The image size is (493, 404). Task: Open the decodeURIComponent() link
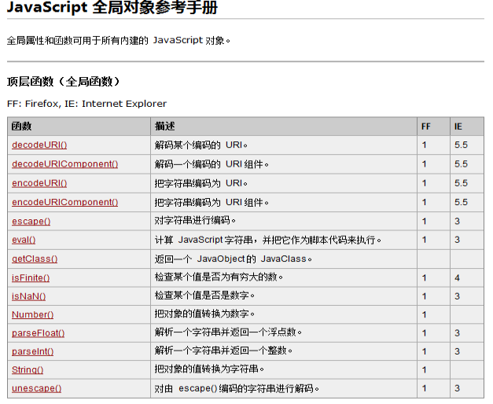pyautogui.click(x=64, y=164)
